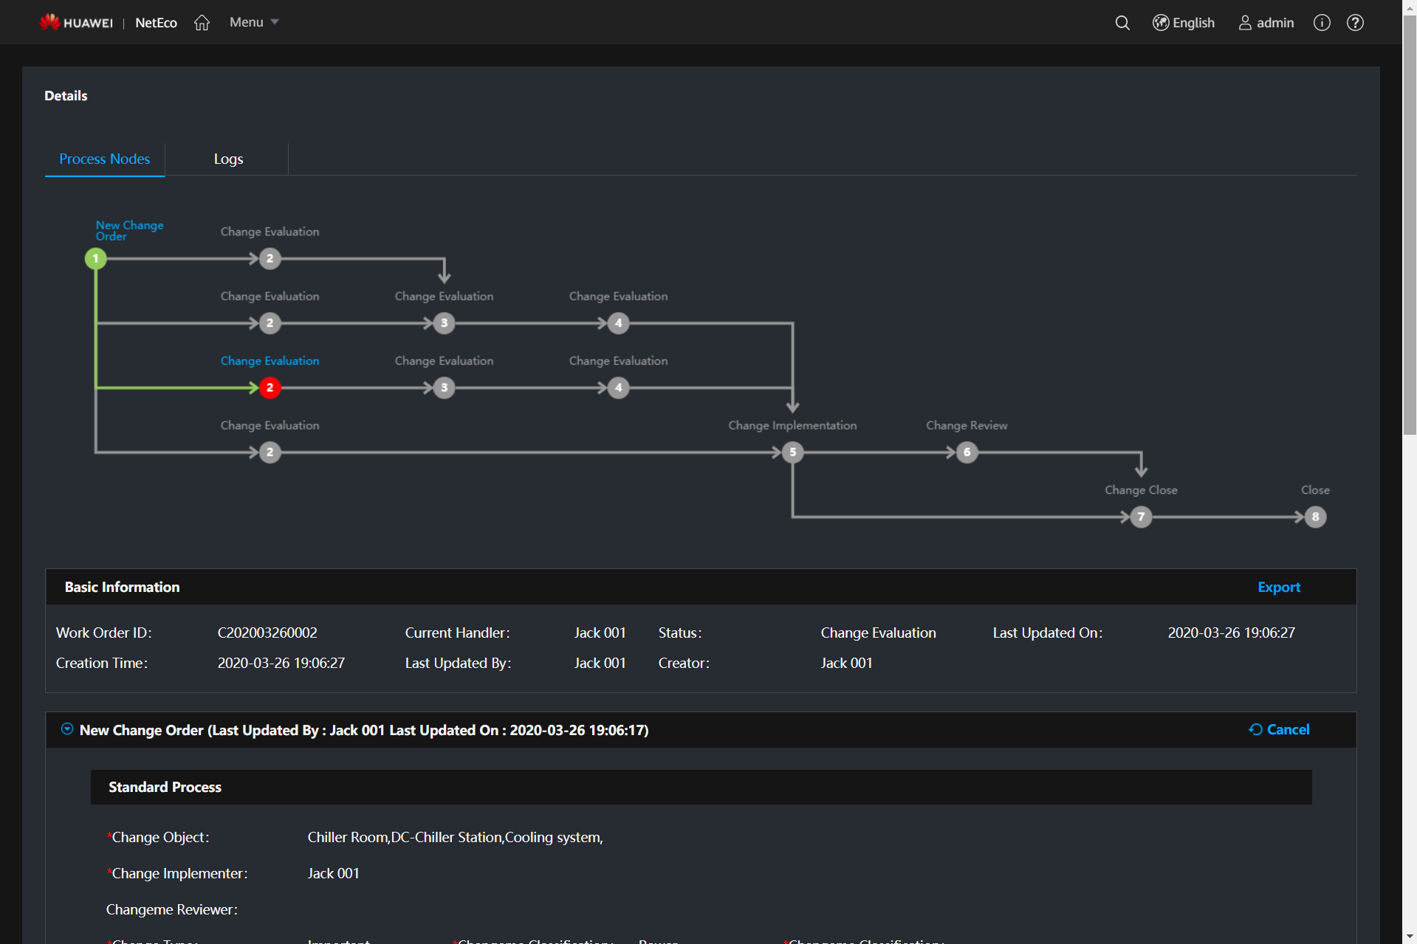Screen dimensions: 1417x944
Task: Click the Huawei logo
Action: [x=76, y=21]
